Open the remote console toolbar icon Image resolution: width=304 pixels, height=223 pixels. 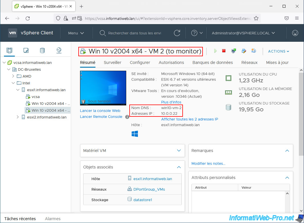pyautogui.click(x=234, y=51)
